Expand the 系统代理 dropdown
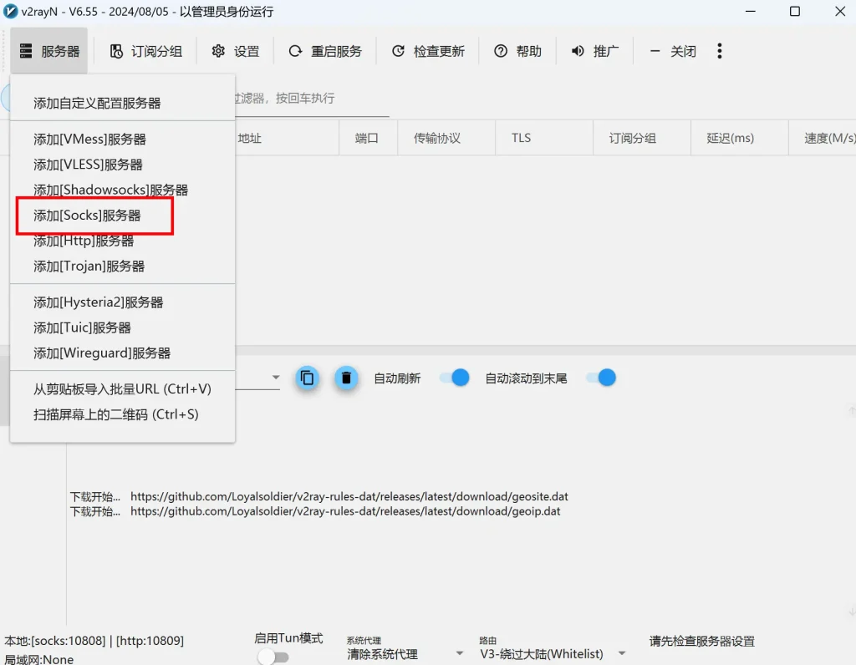The width and height of the screenshot is (856, 665). [x=459, y=653]
